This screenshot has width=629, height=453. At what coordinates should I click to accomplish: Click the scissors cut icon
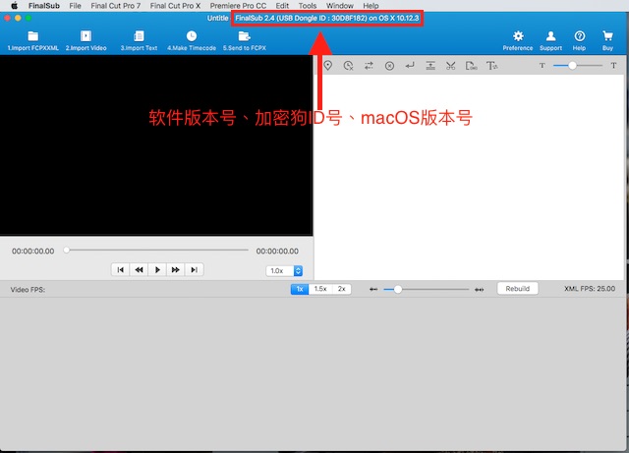pyautogui.click(x=450, y=66)
